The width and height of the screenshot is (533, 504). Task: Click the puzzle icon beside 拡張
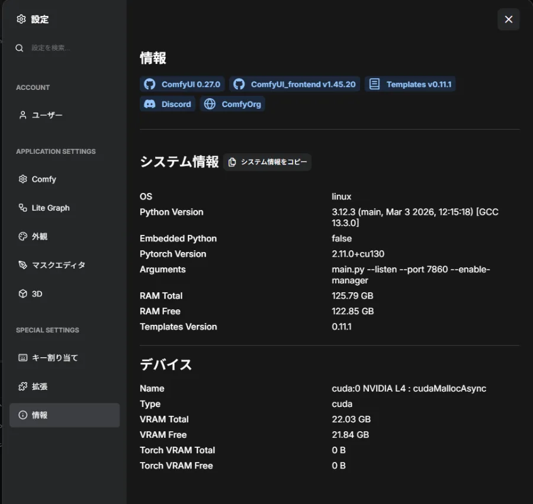pos(23,386)
